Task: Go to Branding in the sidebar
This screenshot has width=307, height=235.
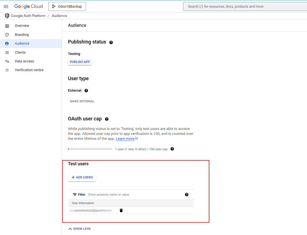Action: (22, 35)
